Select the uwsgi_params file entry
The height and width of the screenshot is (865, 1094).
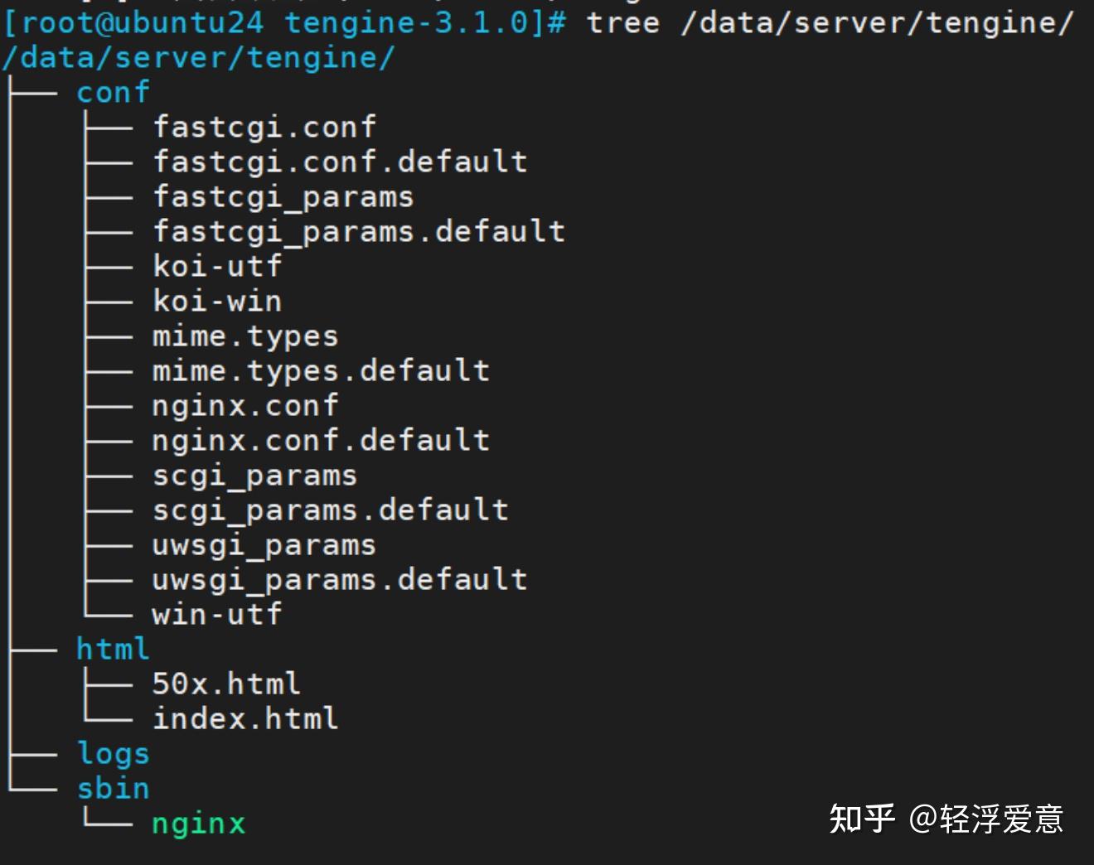tap(264, 545)
